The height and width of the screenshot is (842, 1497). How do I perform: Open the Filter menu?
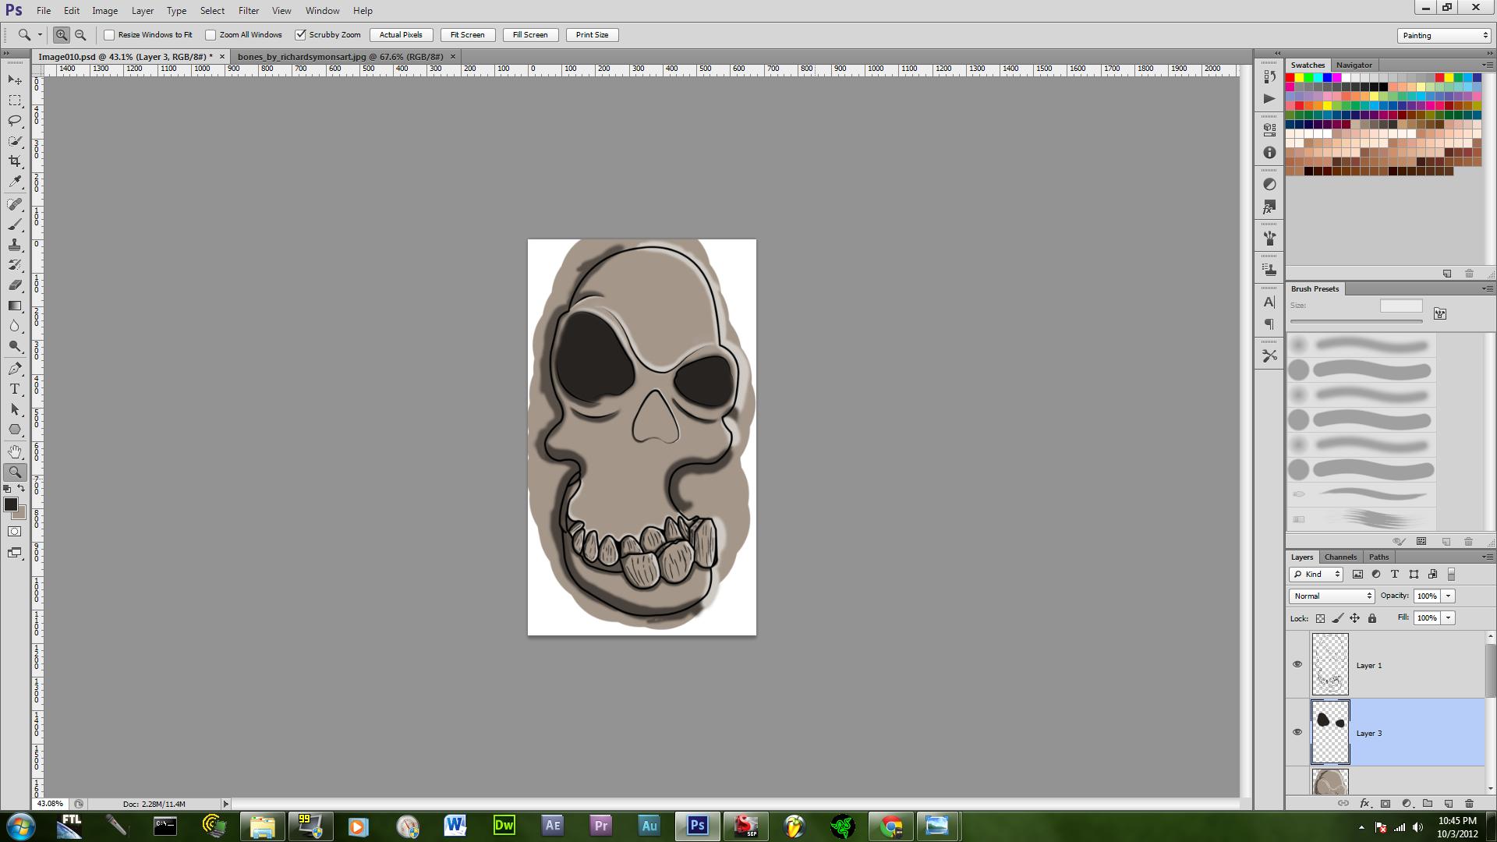(249, 11)
